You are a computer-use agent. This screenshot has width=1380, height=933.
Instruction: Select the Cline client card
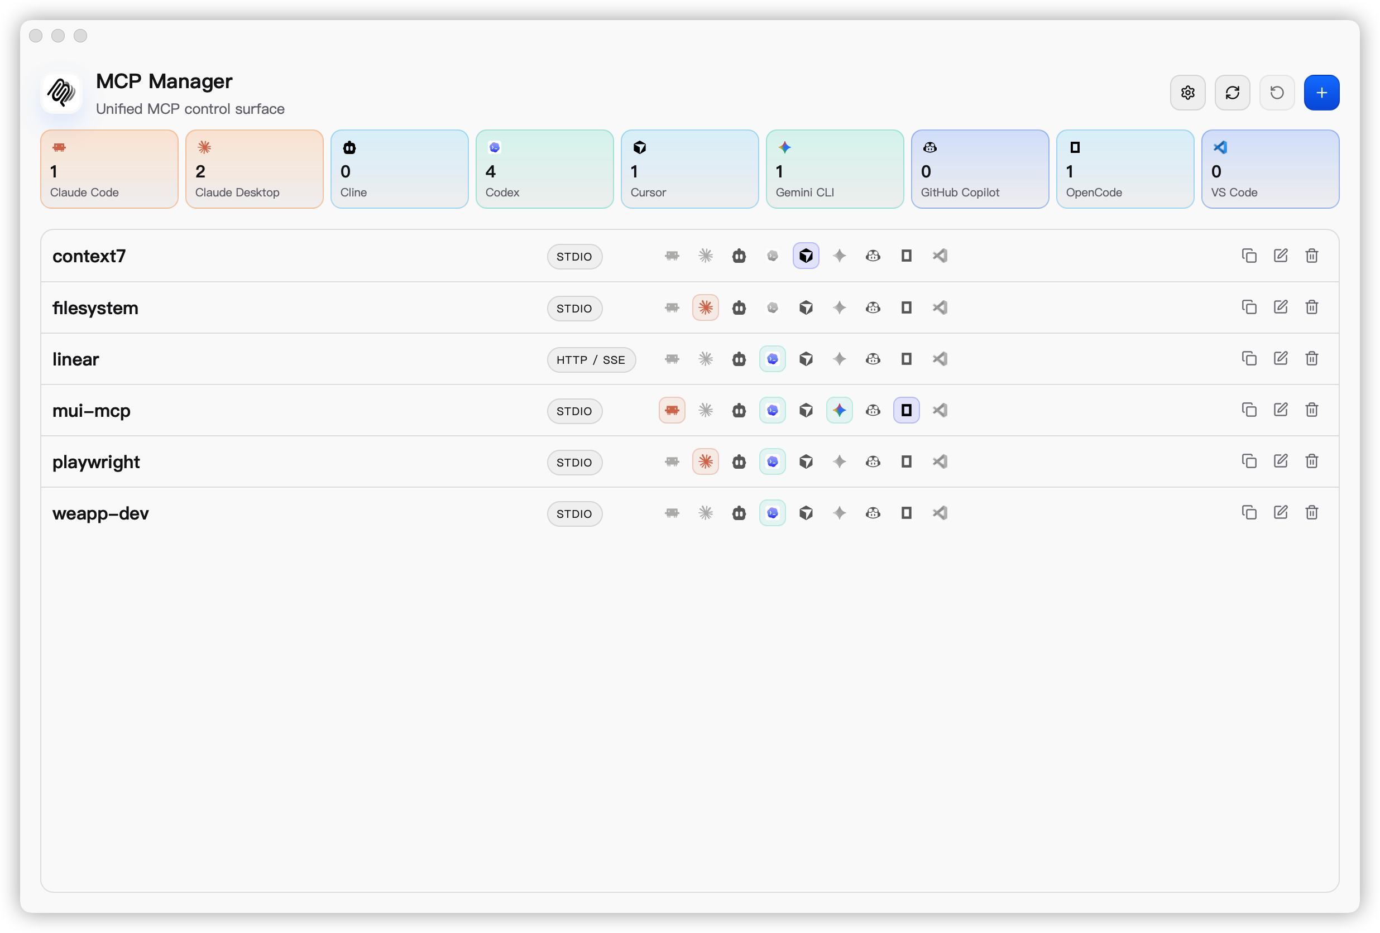point(400,169)
